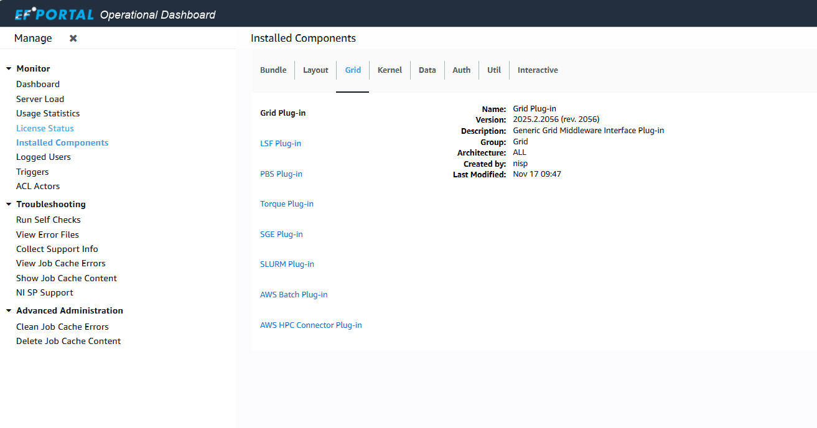The width and height of the screenshot is (817, 428).
Task: Click Collect Support Info
Action: click(57, 249)
